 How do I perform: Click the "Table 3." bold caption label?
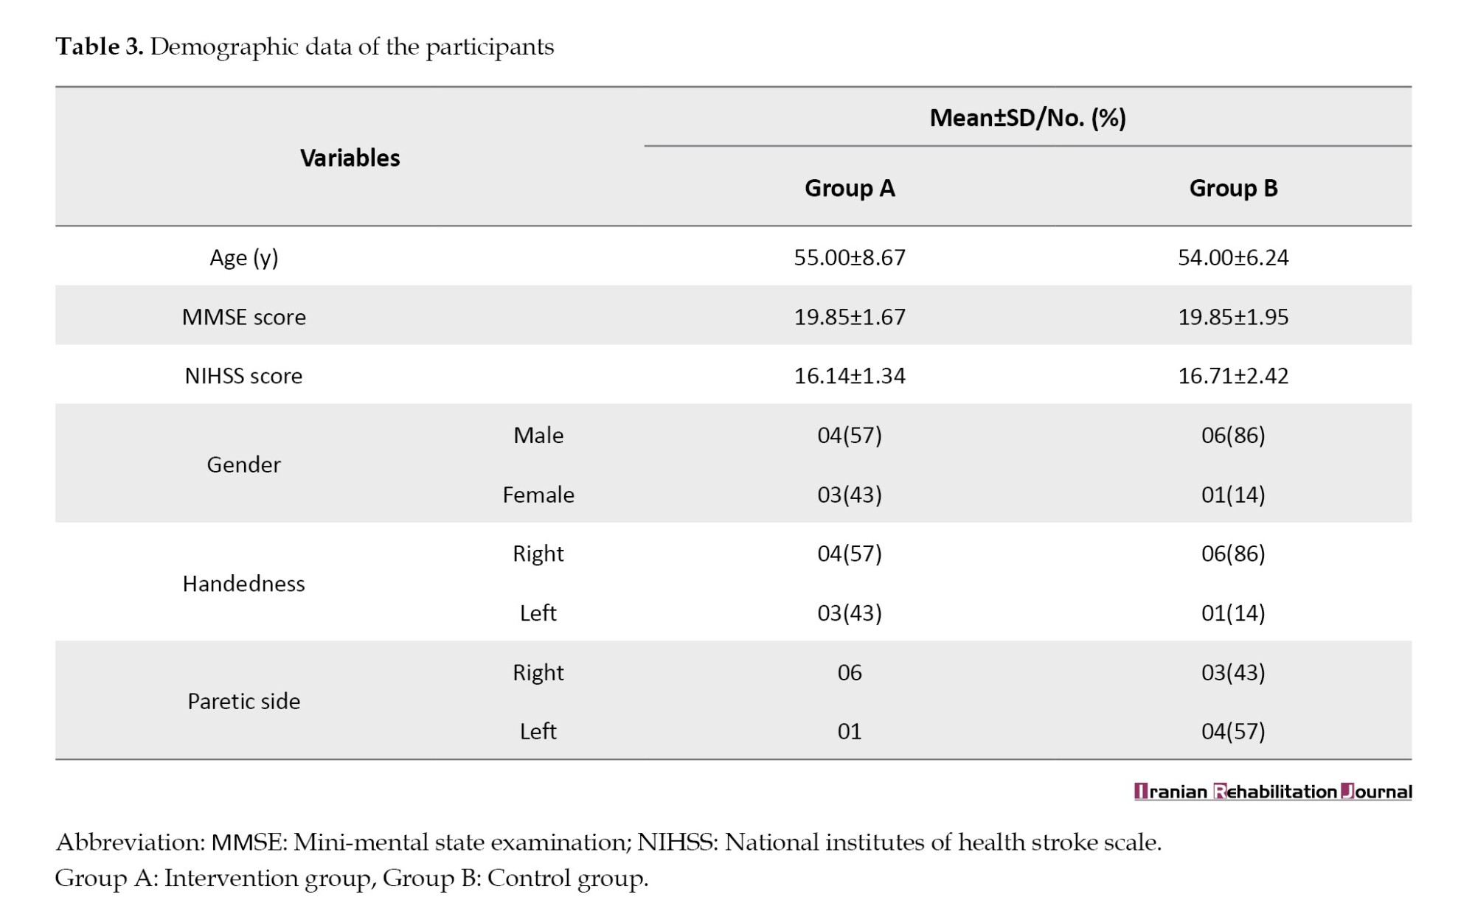(99, 46)
